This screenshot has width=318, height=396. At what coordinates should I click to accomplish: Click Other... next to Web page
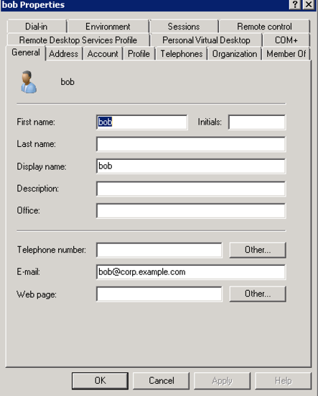[258, 294]
